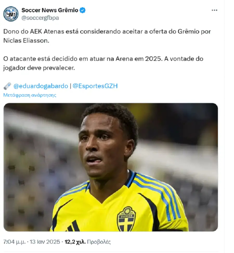
Task: Click the 7:04 μ.μ. timestamp
Action: 14,242
